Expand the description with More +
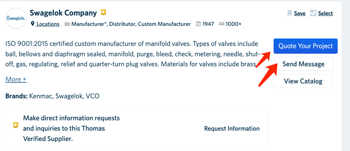350x151 pixels. [16, 79]
